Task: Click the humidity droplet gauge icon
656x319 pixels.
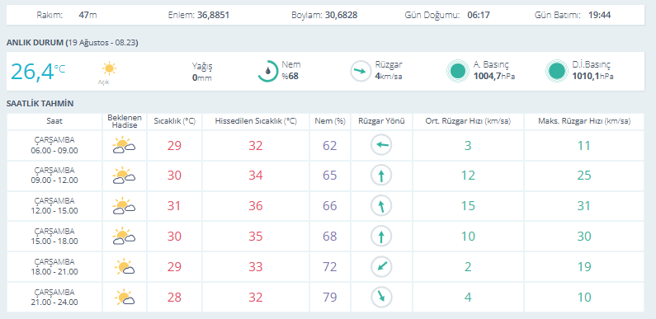Action: [x=267, y=71]
